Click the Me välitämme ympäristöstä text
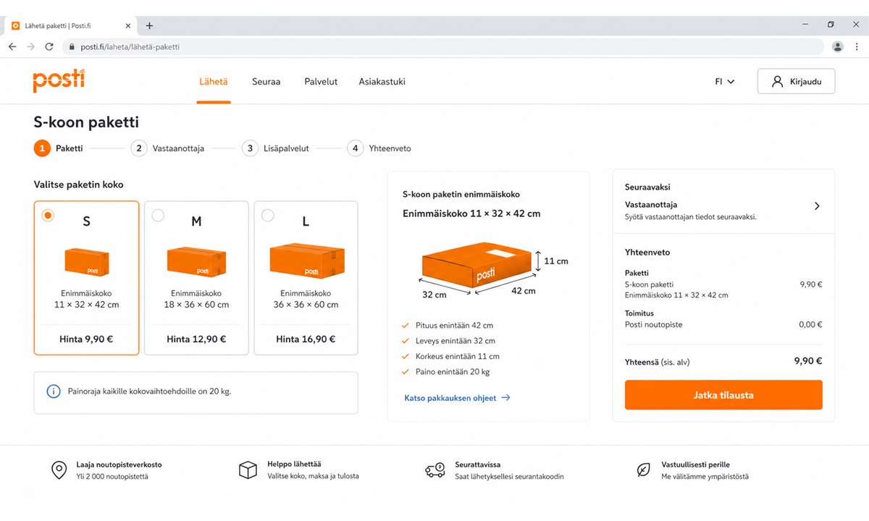The height and width of the screenshot is (521, 869). [x=705, y=476]
